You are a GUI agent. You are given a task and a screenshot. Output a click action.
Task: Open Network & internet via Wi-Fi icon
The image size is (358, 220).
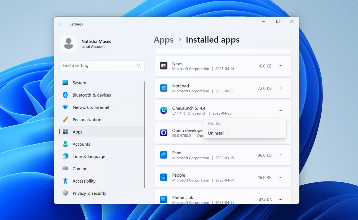coord(65,107)
